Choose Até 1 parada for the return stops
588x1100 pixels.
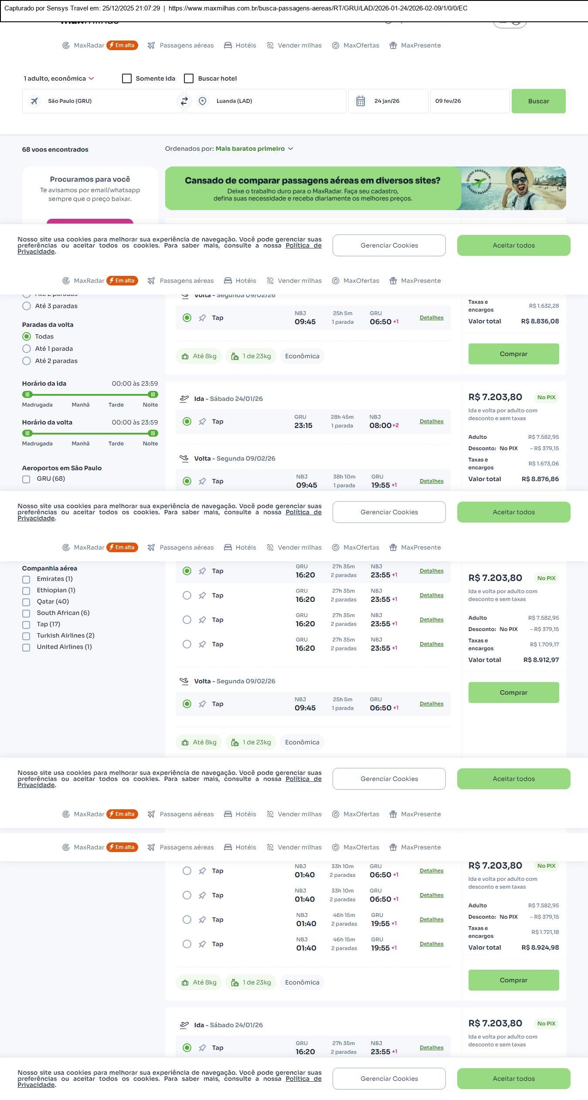(x=27, y=349)
